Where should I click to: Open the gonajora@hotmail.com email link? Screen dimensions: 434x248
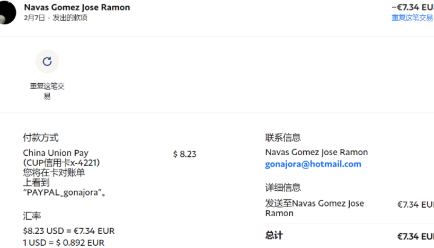tap(313, 164)
